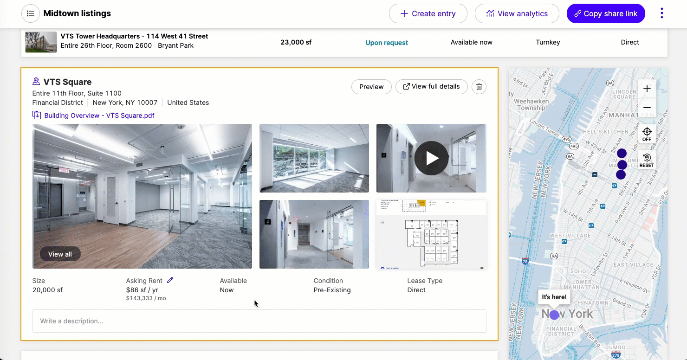Click the Create entry button
This screenshot has height=360, width=687.
coord(428,13)
